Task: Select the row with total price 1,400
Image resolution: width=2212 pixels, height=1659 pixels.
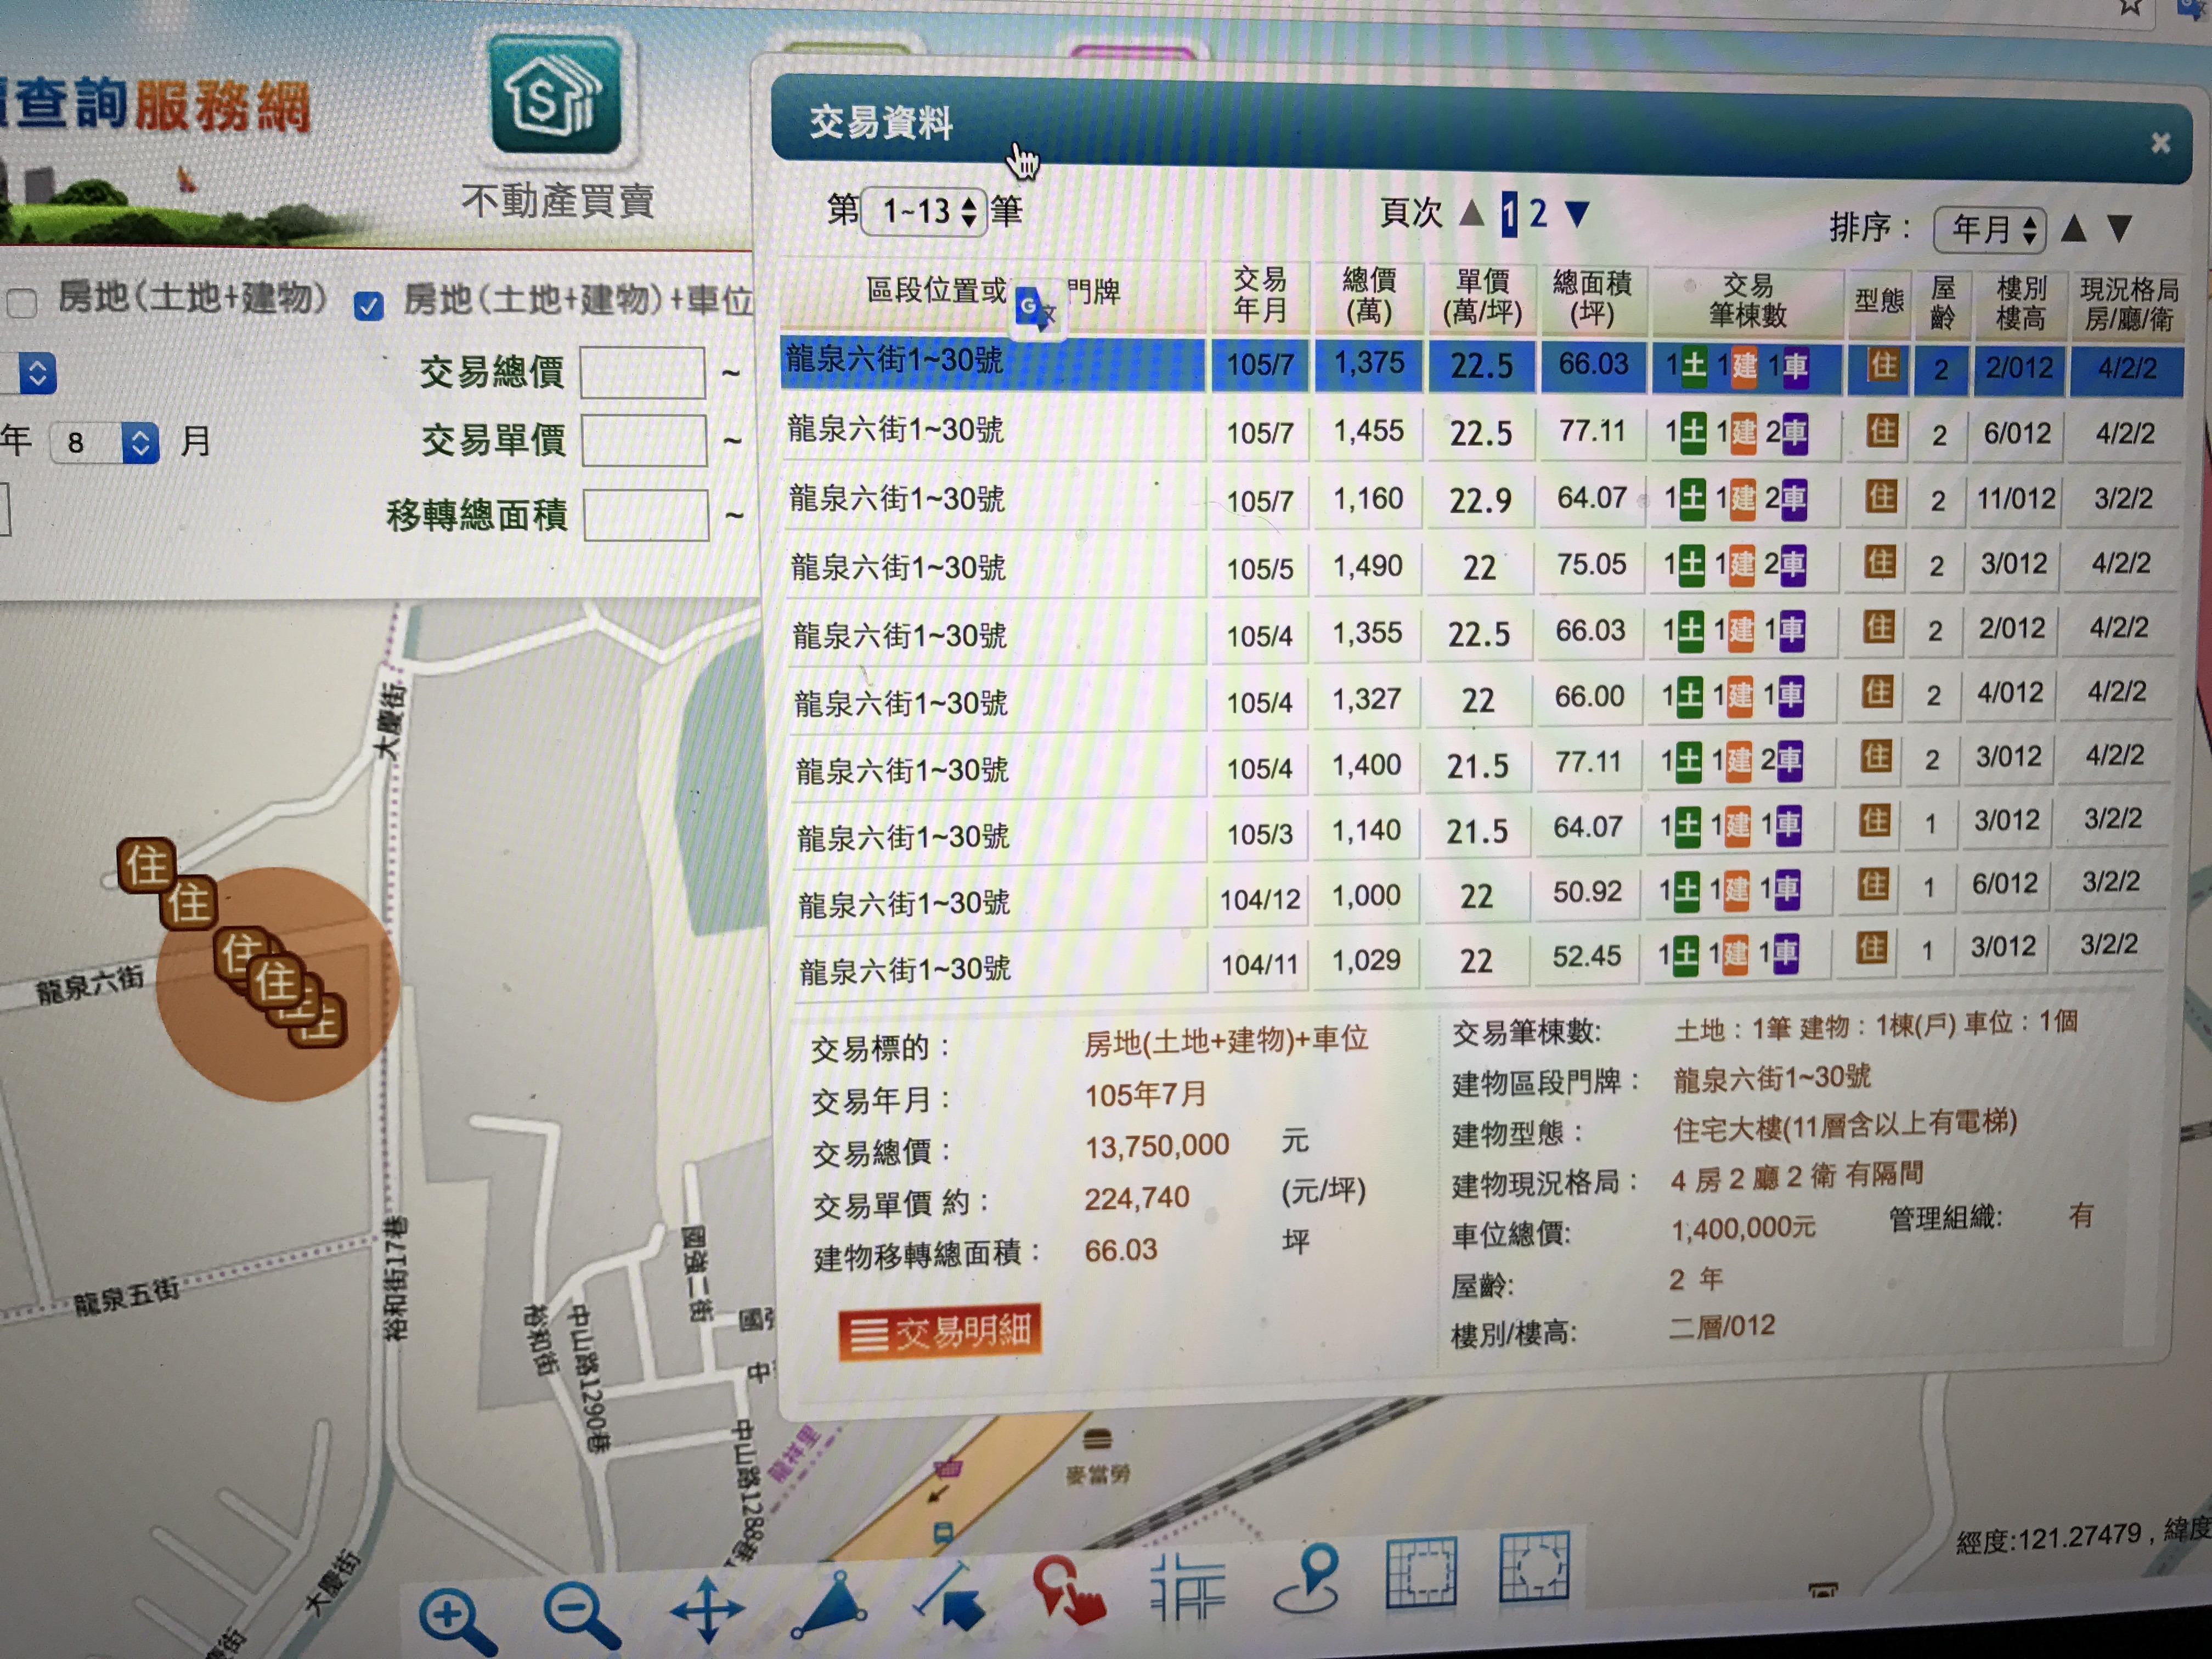Action: click(x=1480, y=765)
